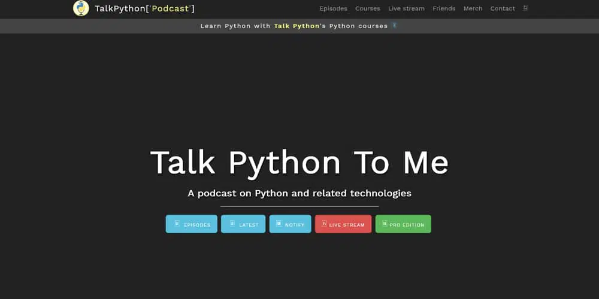Open the Merch menu item
Screen dimensions: 599x299
tap(473, 8)
